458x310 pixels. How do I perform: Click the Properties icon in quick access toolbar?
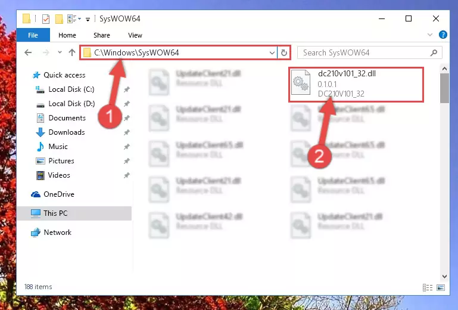coord(46,19)
